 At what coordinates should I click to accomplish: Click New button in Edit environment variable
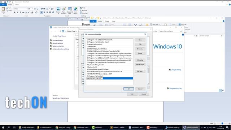(140, 40)
